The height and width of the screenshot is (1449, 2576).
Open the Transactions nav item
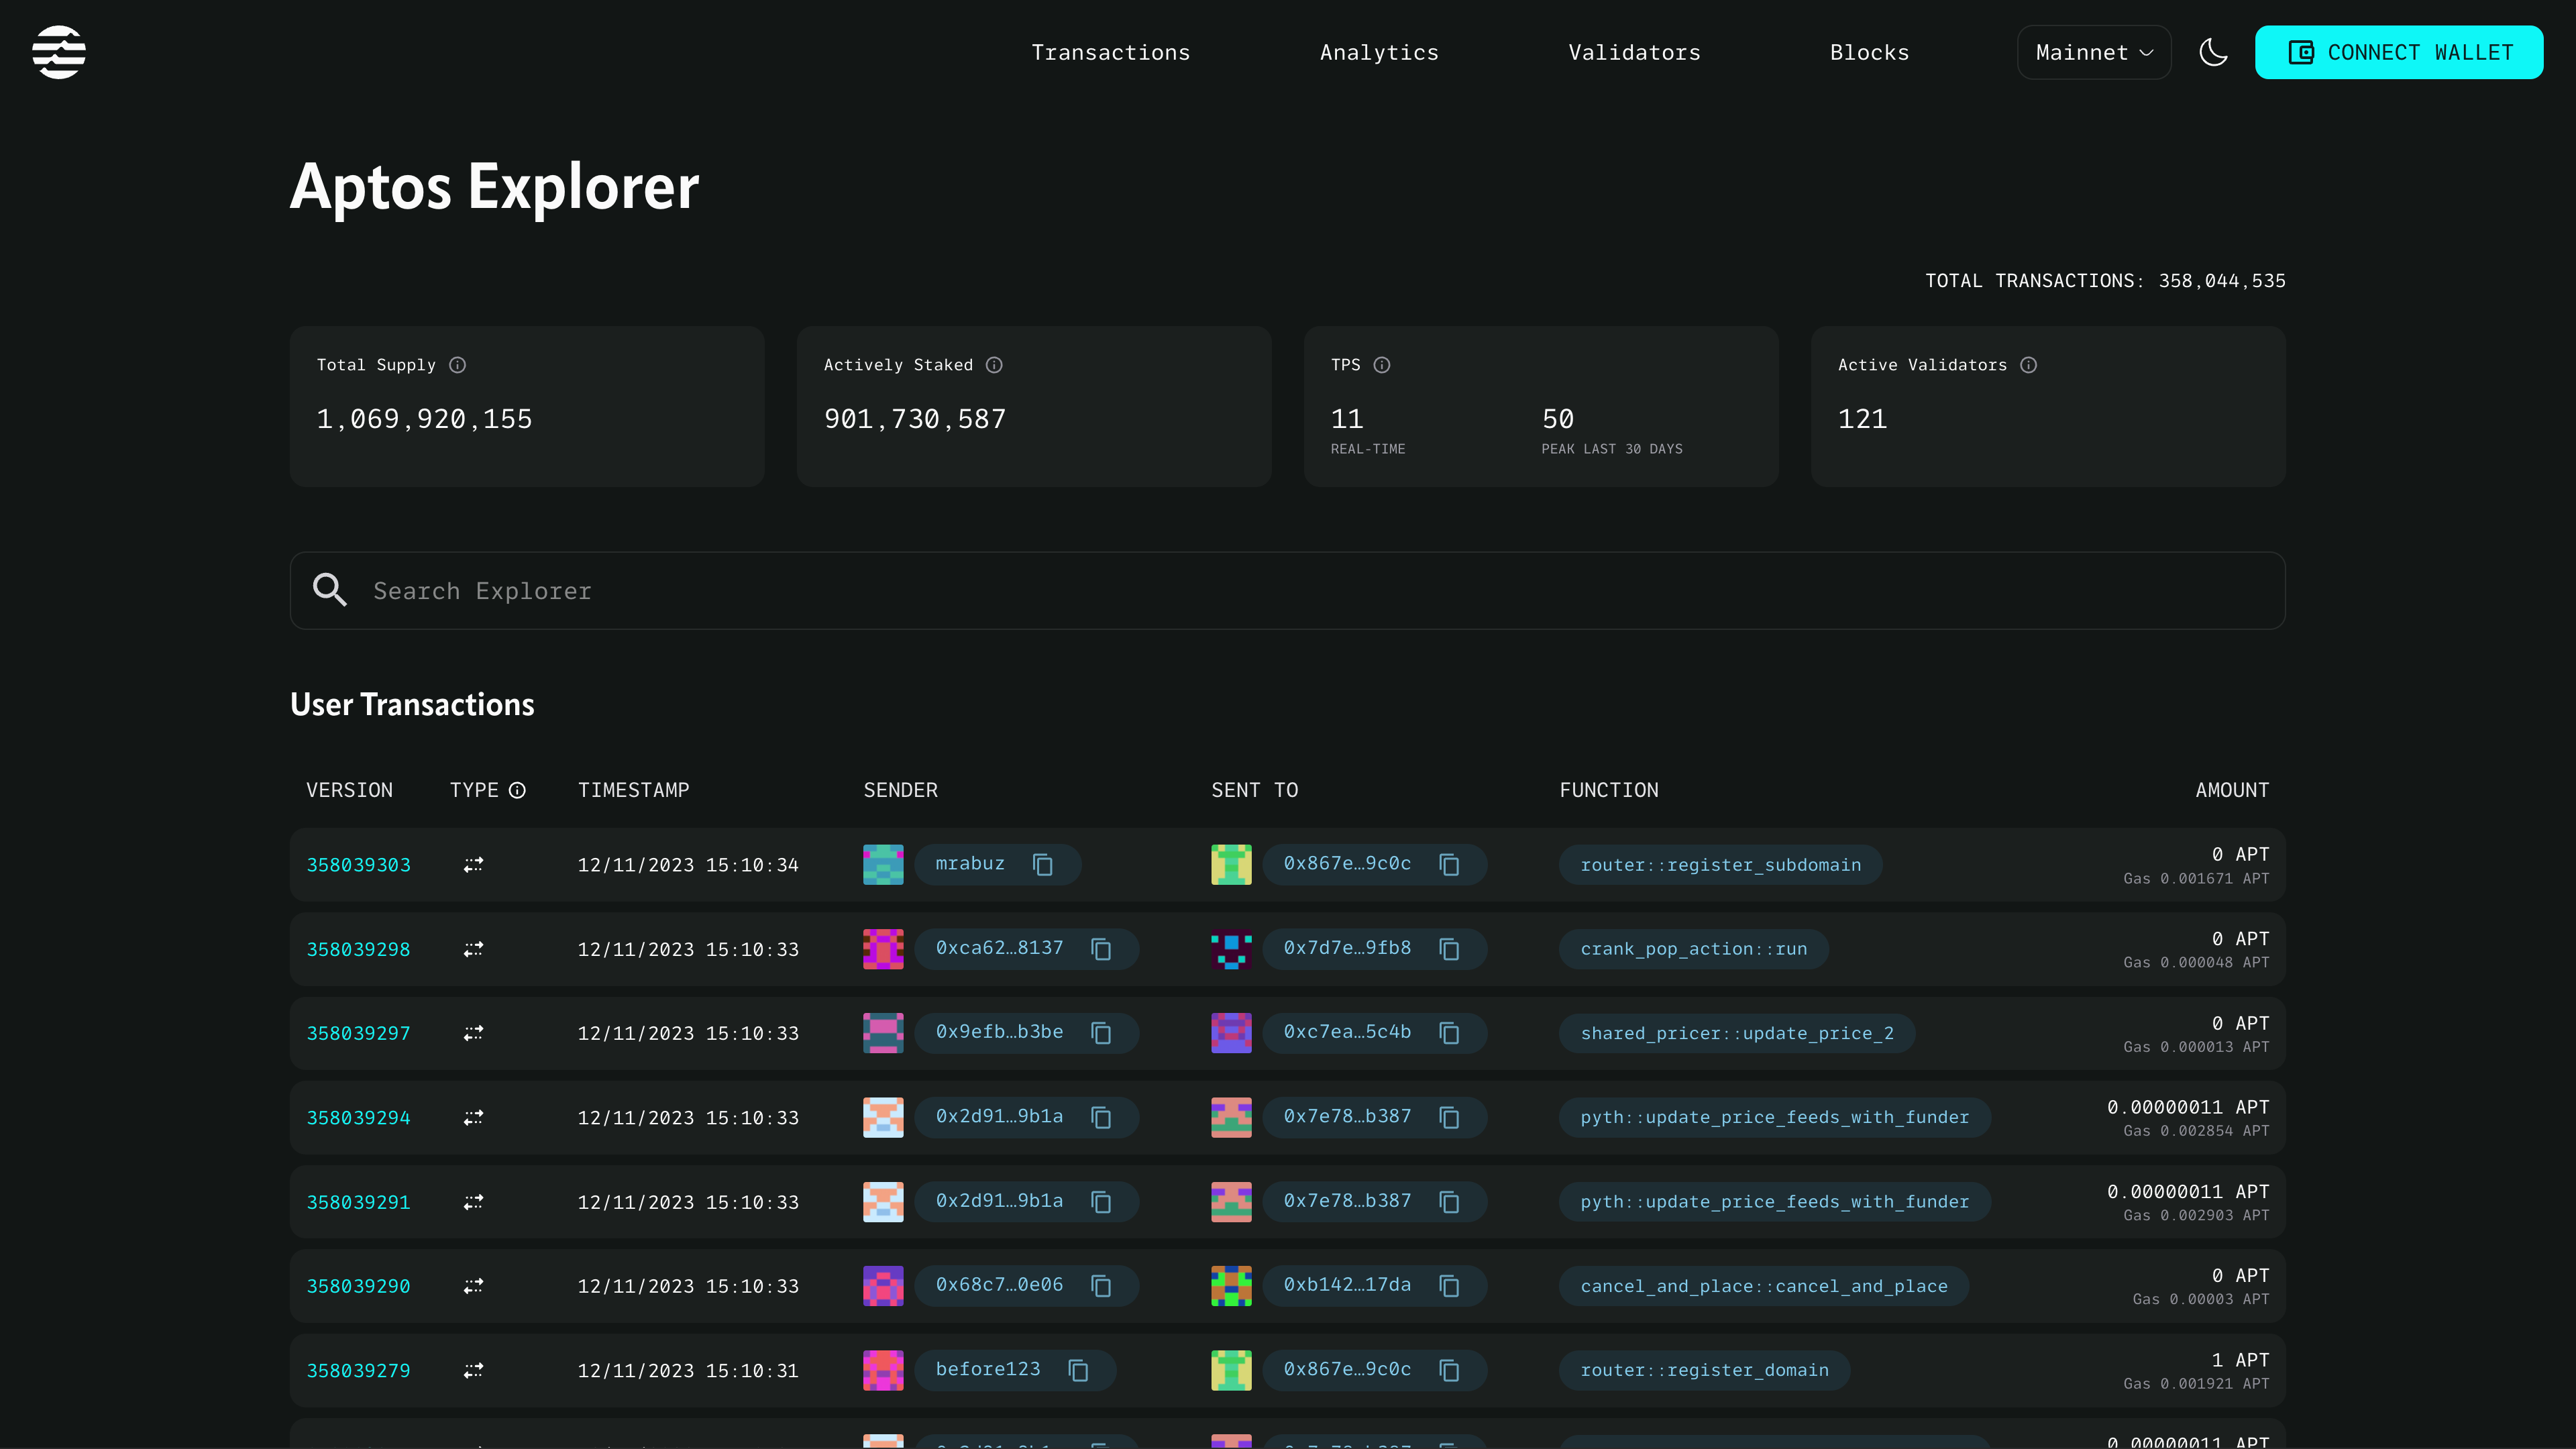tap(1110, 52)
